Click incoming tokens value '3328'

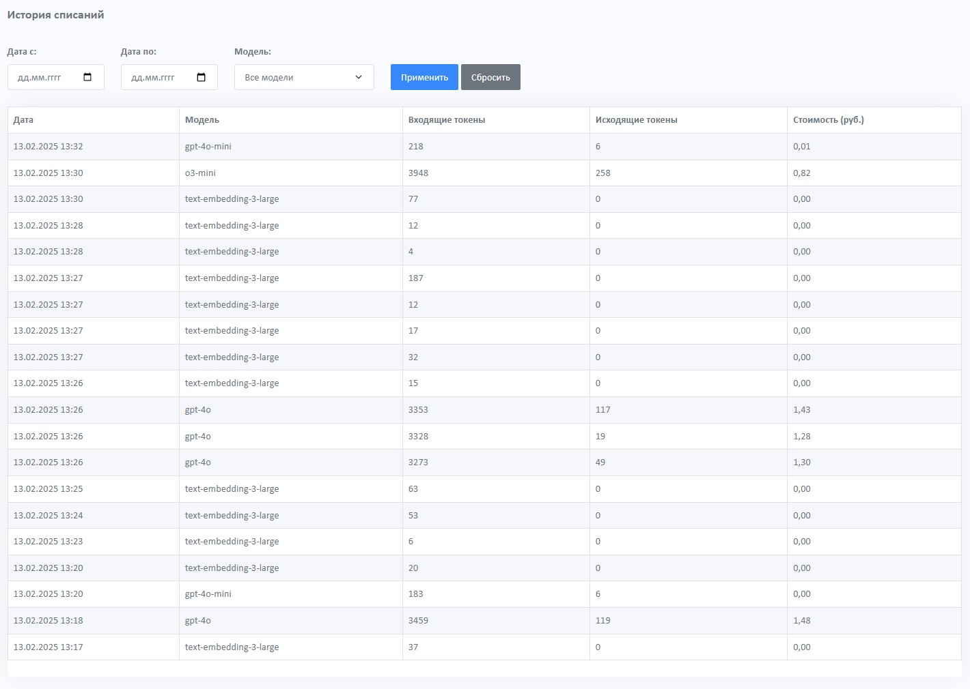tap(418, 437)
